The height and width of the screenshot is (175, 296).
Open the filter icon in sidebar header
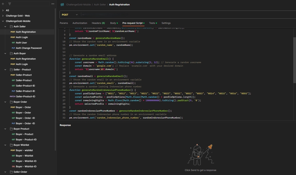click(10, 4)
